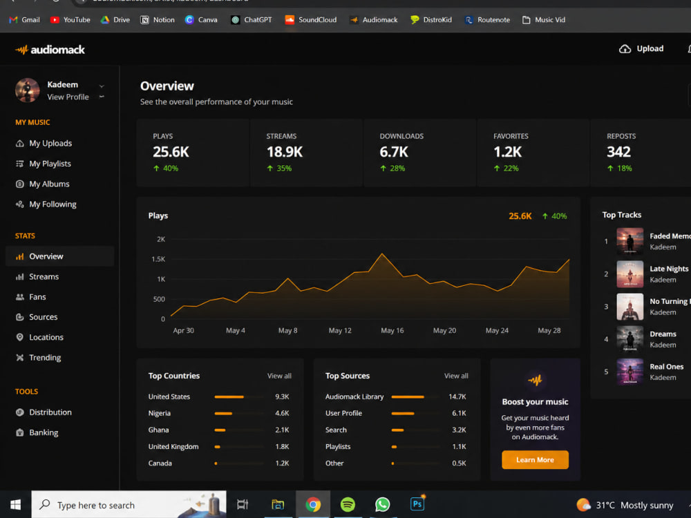View all Top Countries

tap(279, 376)
